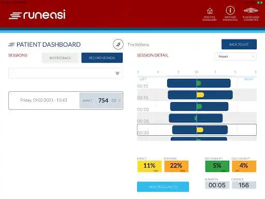This screenshot has width=265, height=199.
Task: Select the 00:20 bar in the chart
Action: click(x=199, y=106)
